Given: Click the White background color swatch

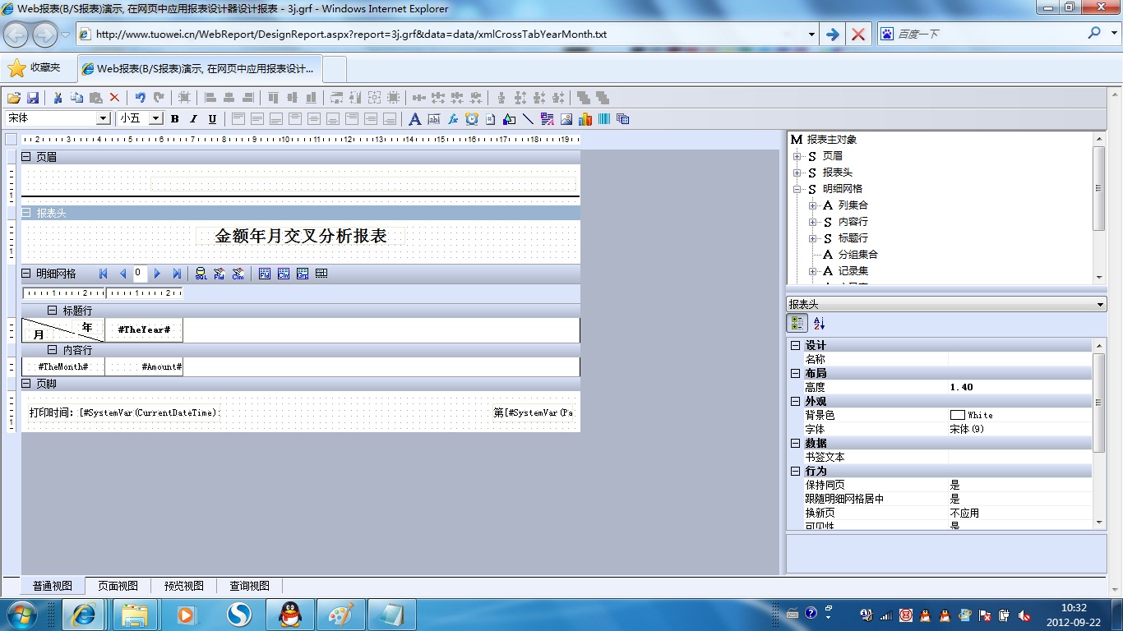Looking at the screenshot, I should tap(957, 415).
